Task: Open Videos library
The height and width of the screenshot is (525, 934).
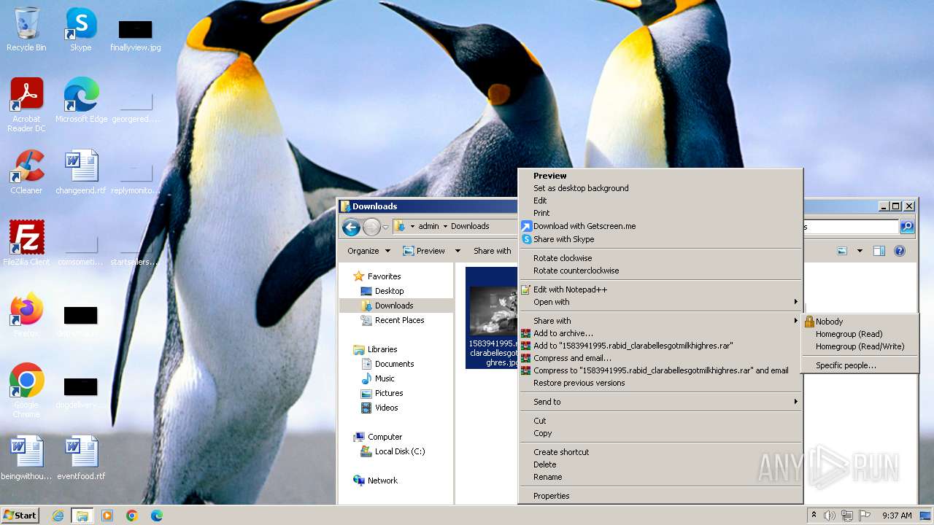Action: click(386, 408)
